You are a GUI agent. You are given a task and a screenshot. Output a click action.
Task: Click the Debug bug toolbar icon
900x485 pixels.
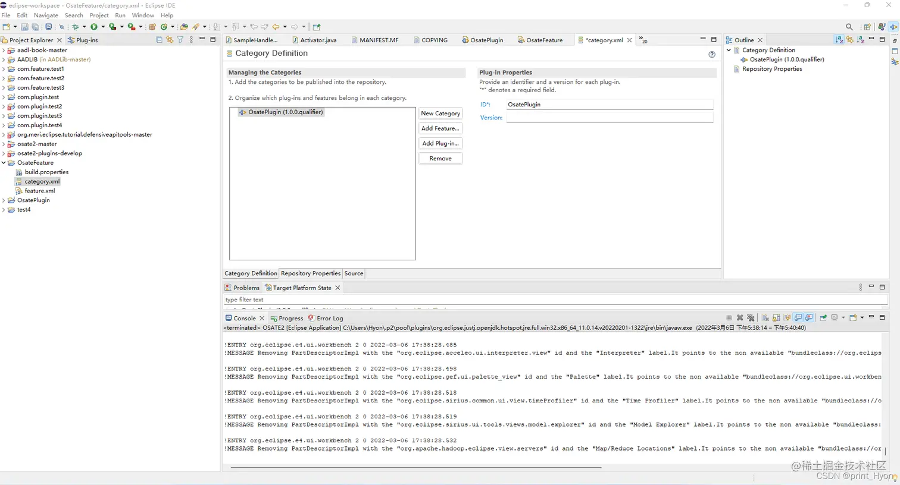(76, 27)
